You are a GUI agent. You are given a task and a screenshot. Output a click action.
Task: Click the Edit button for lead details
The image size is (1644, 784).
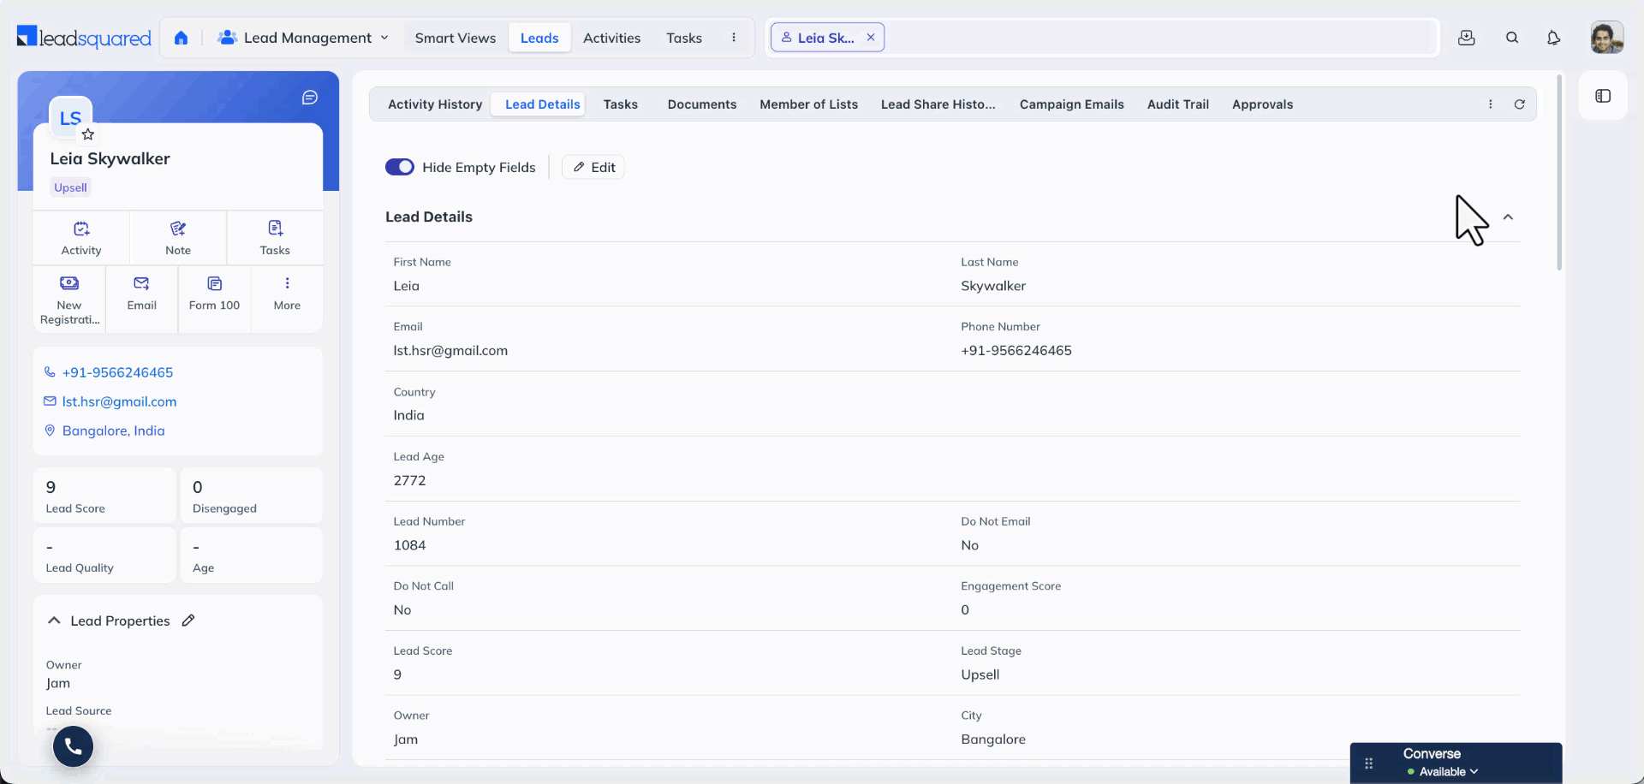pos(593,167)
